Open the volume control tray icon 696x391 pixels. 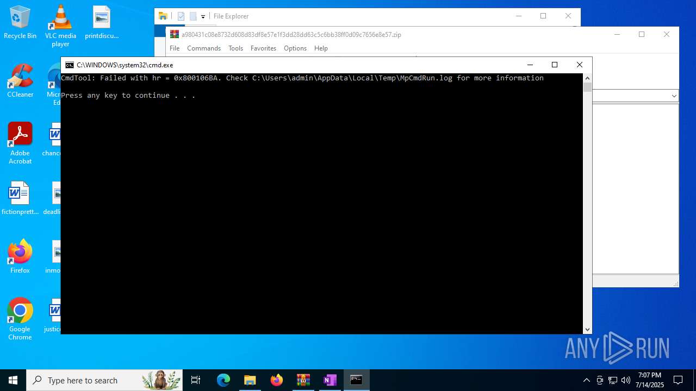tap(626, 380)
